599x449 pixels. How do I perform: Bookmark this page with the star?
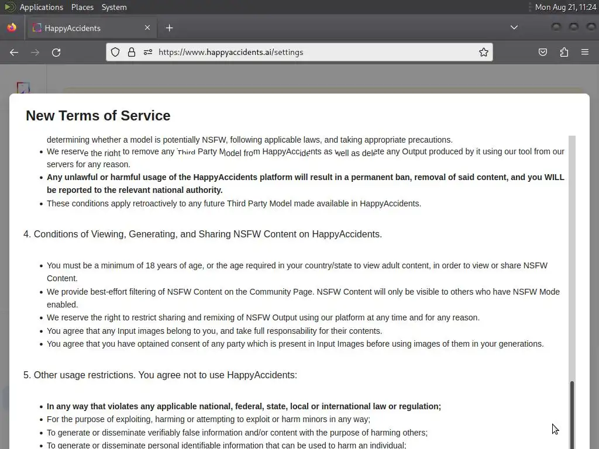[x=484, y=52]
